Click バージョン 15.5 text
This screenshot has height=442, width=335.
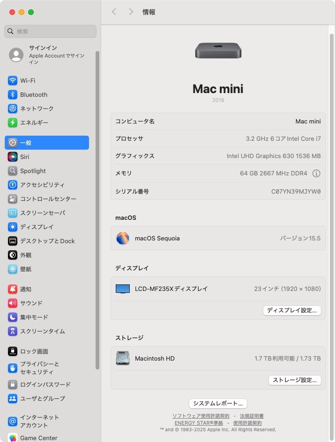click(300, 238)
